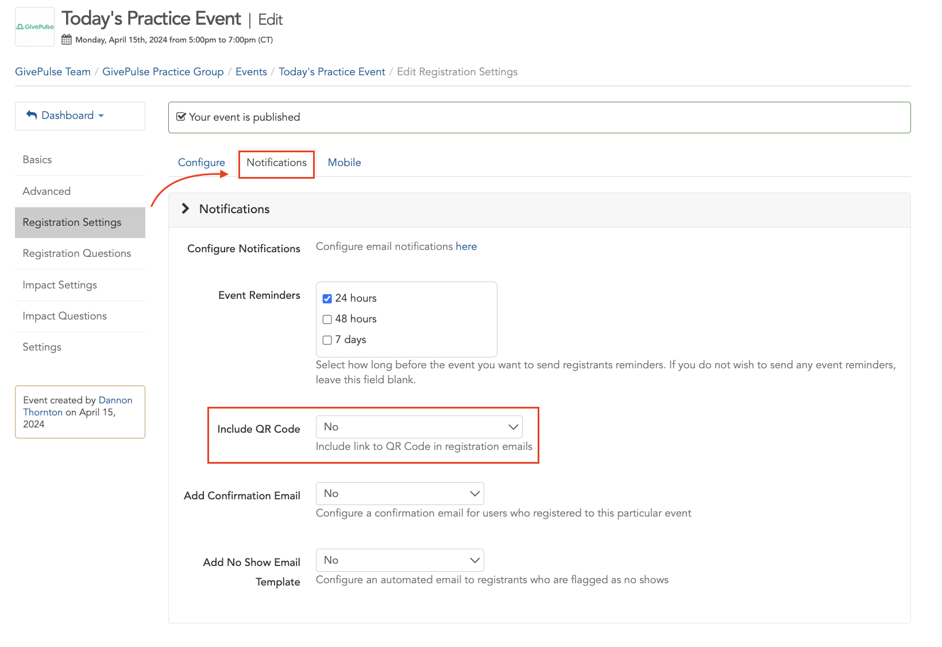Open Dannon Thornton creator profile link
Screen dimensions: 942x647
[x=78, y=406]
